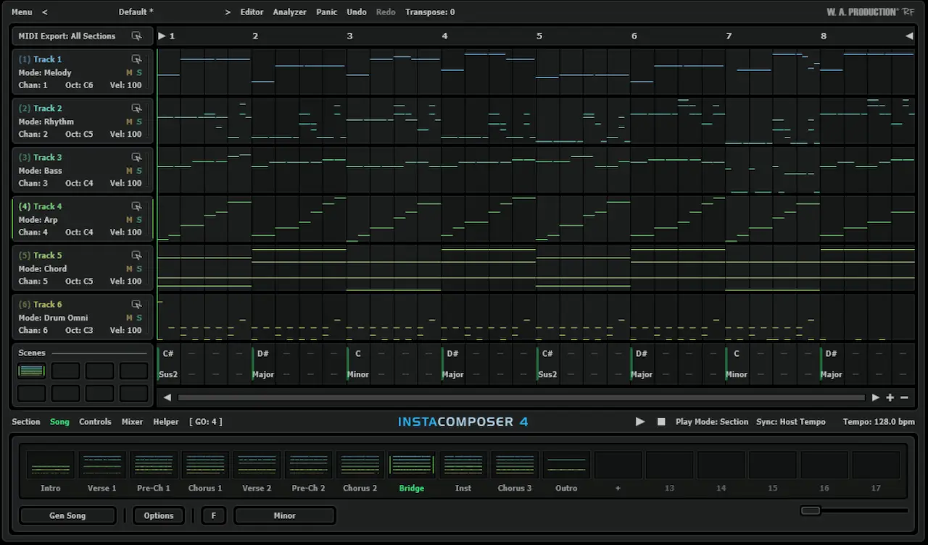The image size is (928, 545).
Task: Mute Track 1
Action: point(129,72)
